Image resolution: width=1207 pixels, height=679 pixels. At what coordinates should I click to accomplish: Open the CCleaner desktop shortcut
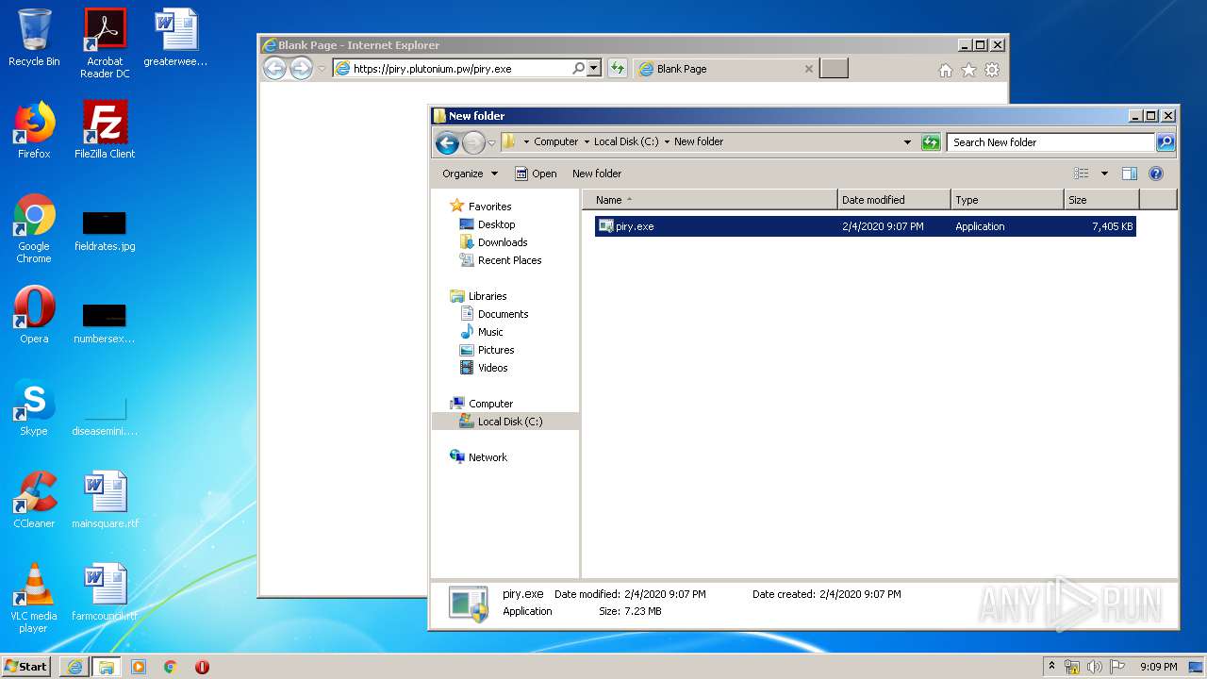click(x=34, y=500)
